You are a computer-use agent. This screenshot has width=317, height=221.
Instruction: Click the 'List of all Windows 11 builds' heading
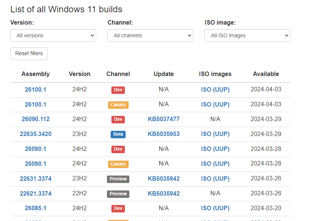coord(66,9)
